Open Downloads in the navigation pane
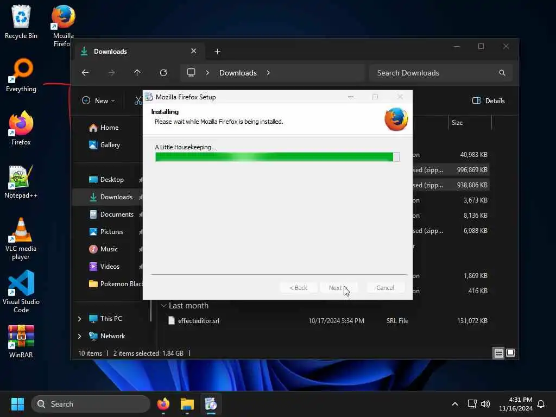Screen dimensions: 556x417 tap(108, 197)
